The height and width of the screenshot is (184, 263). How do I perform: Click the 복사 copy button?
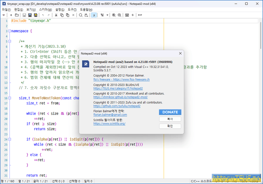170,119
